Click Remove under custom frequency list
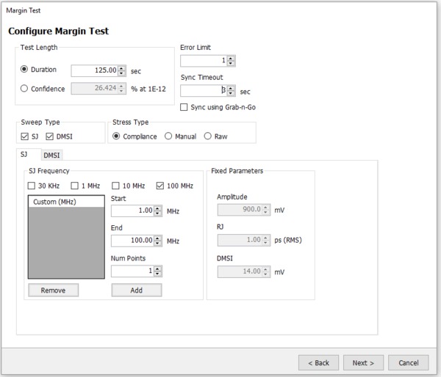The width and height of the screenshot is (441, 377). click(x=53, y=290)
